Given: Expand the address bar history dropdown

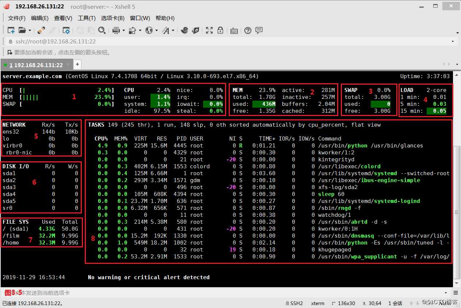Looking at the screenshot, I should [x=453, y=42].
